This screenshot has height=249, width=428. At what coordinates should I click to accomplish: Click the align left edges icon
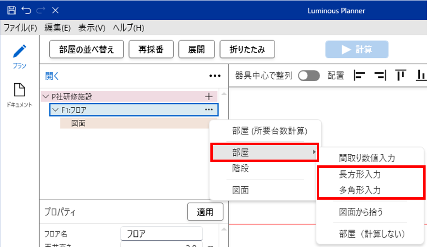[x=359, y=75]
